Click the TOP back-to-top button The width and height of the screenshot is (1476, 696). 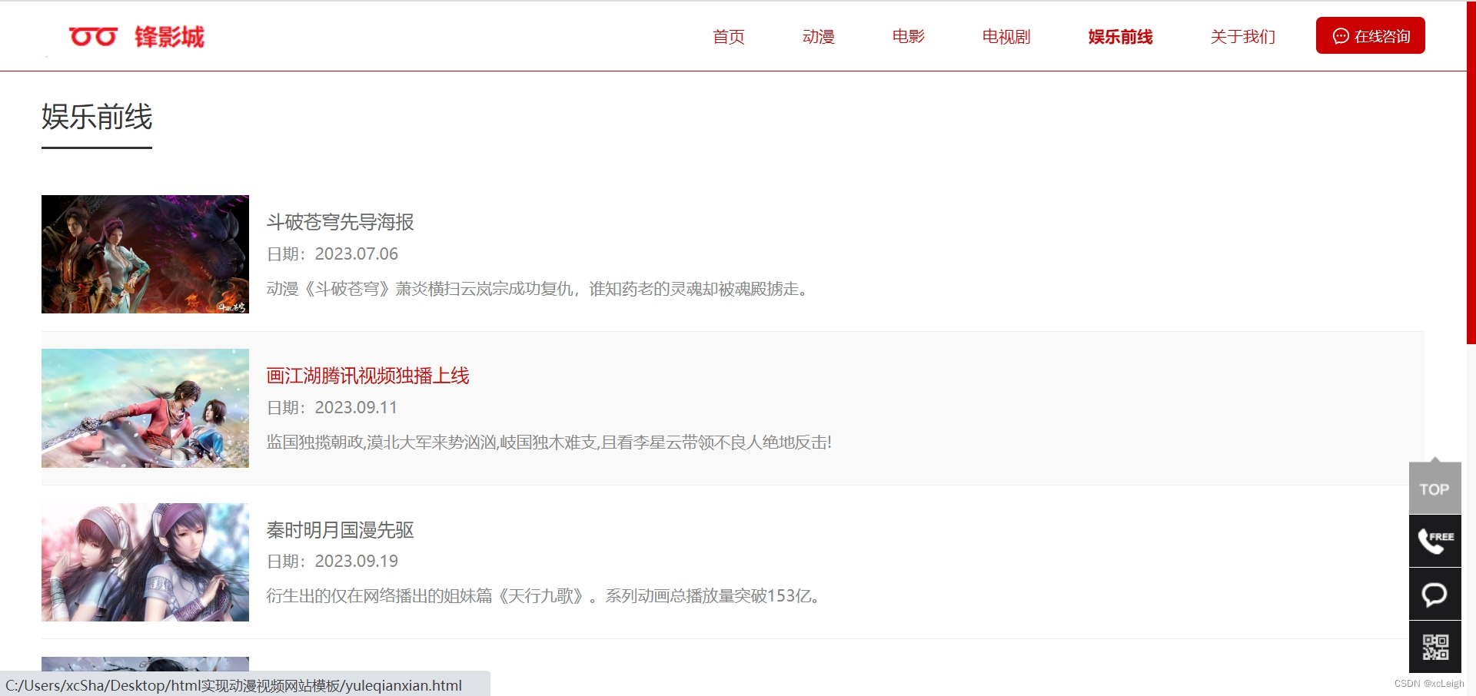[x=1434, y=488]
